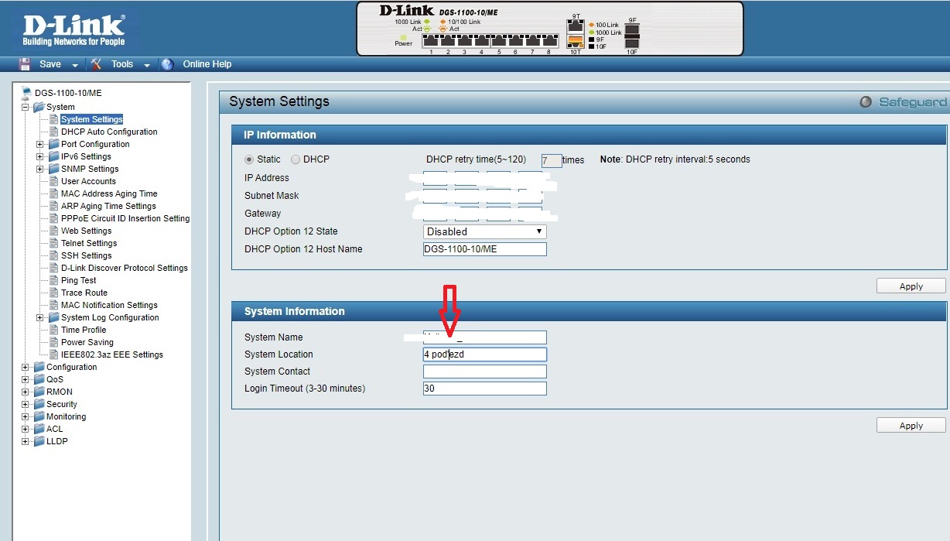Click the Login Timeout input field
The image size is (950, 541).
485,389
